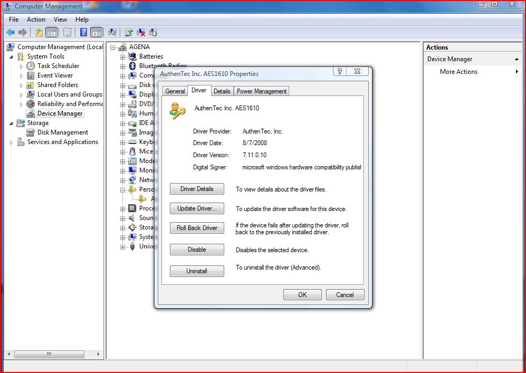
Task: Click the Forward arrow in the toolbar
Action: [x=23, y=33]
